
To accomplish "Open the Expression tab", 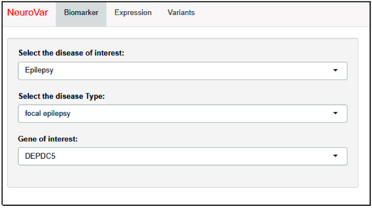I will point(133,13).
